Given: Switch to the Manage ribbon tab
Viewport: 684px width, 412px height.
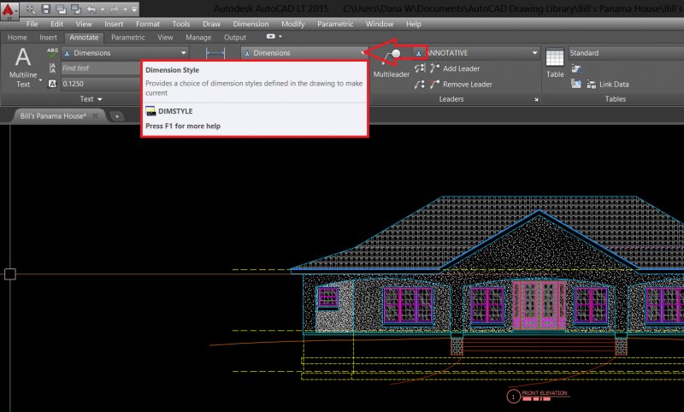Looking at the screenshot, I should [x=198, y=38].
